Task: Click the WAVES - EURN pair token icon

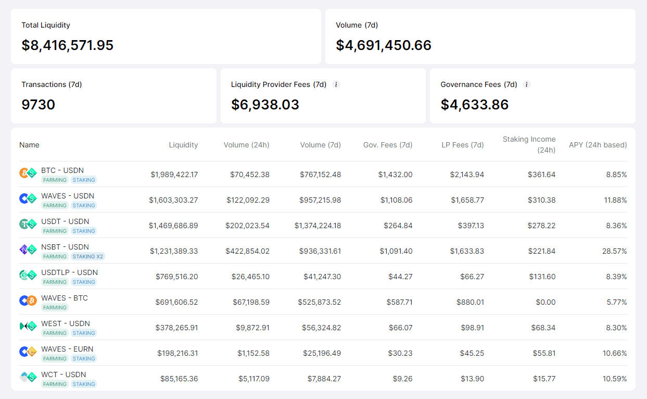Action: click(28, 352)
